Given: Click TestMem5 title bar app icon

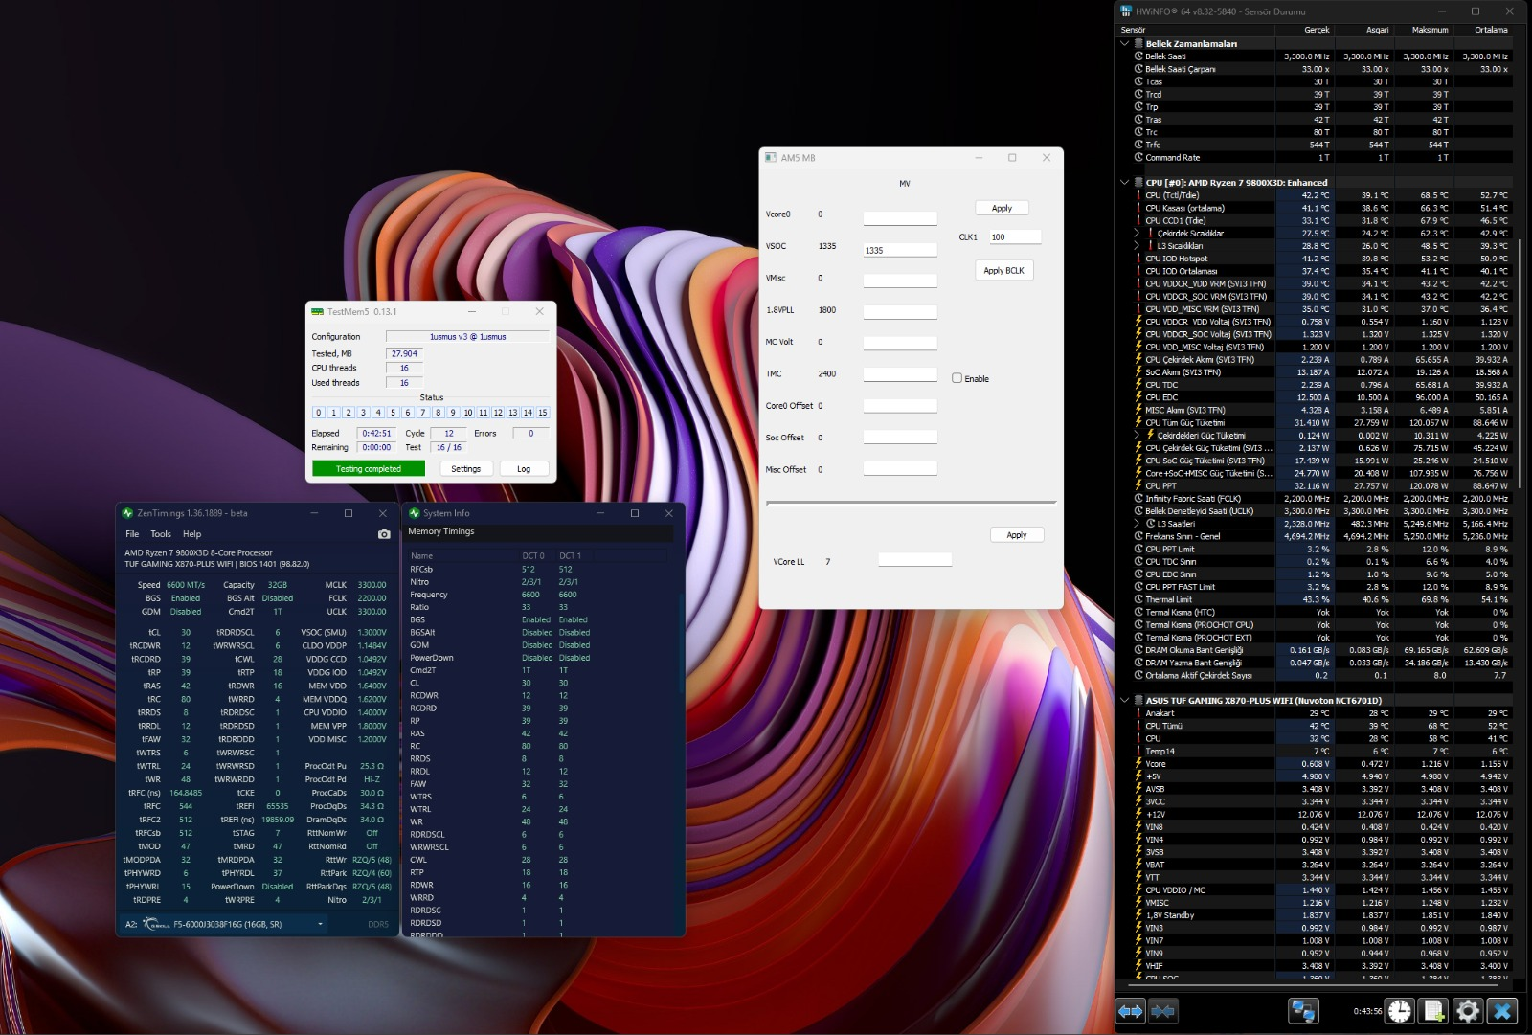Looking at the screenshot, I should (x=317, y=311).
